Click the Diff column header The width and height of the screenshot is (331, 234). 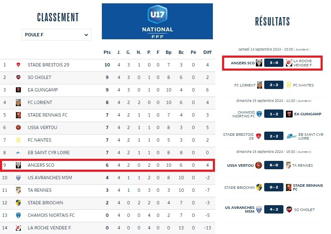tap(207, 52)
